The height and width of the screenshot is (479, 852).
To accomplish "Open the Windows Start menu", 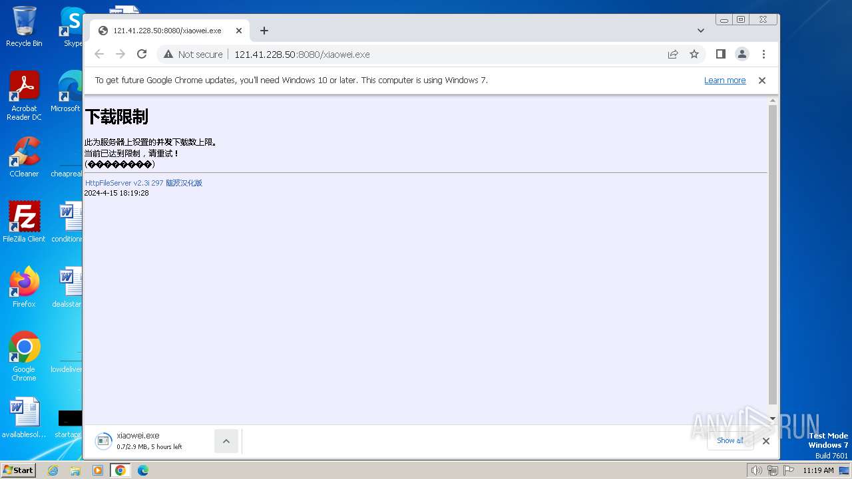I will (19, 470).
